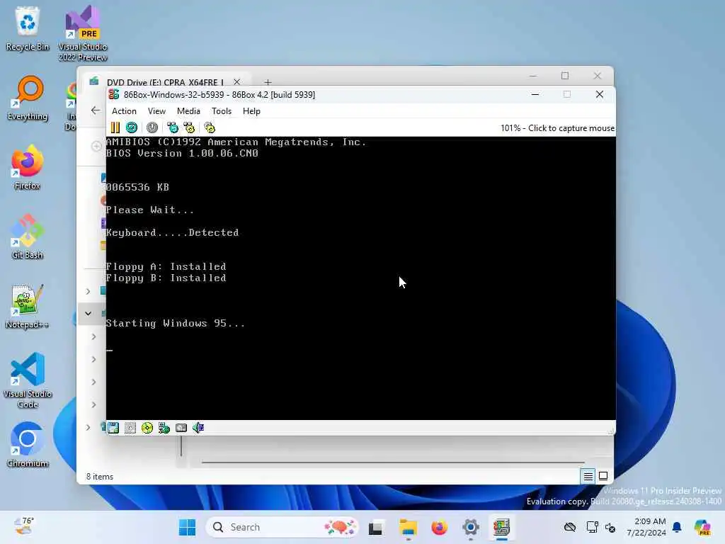Open the Recycle Bin desktop icon
Viewport: 725px width, 544px height.
click(x=28, y=28)
